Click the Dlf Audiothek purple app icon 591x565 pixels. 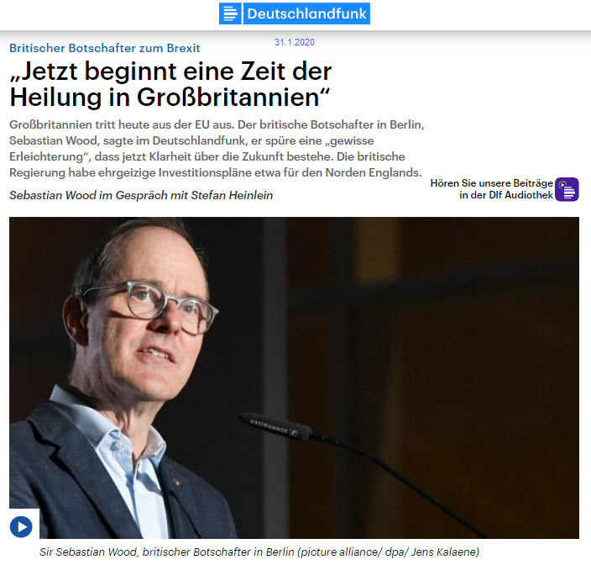click(x=567, y=189)
